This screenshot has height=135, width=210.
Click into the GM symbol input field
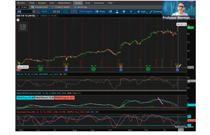pyautogui.click(x=24, y=11)
